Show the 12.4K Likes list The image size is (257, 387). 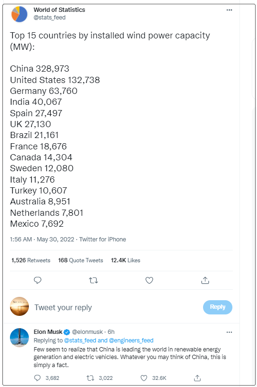click(x=125, y=260)
